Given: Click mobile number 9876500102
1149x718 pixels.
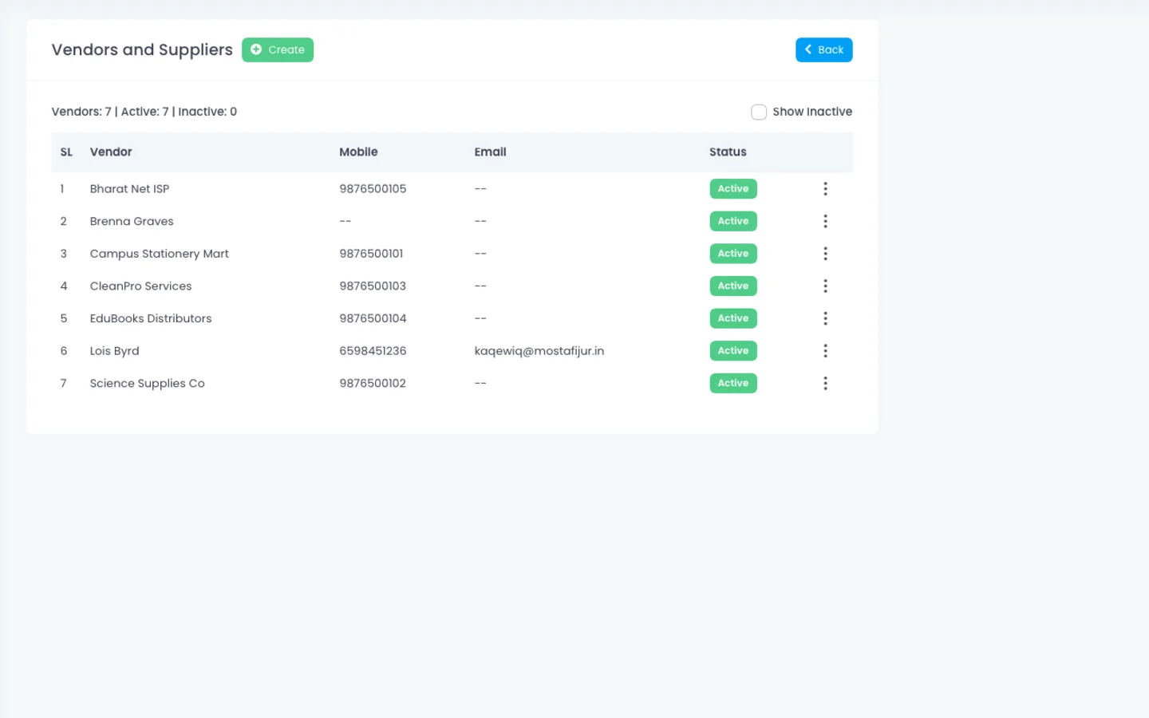Looking at the screenshot, I should coord(373,383).
